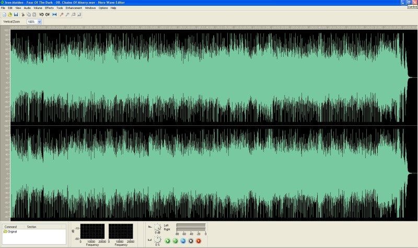Viewport: 418px width, 248px height.
Task: Open the File menu
Action: pyautogui.click(x=3, y=8)
